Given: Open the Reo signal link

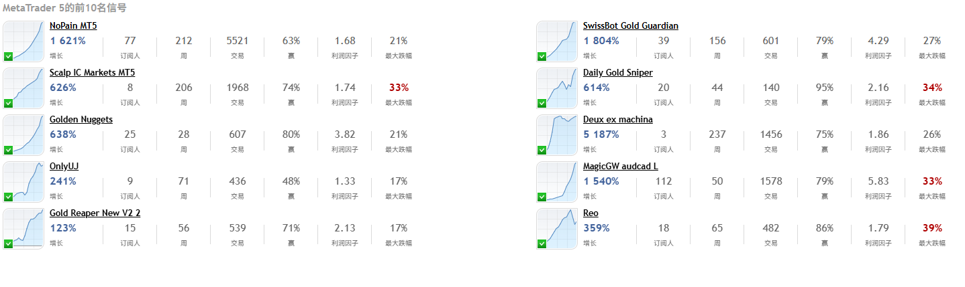Looking at the screenshot, I should point(591,213).
